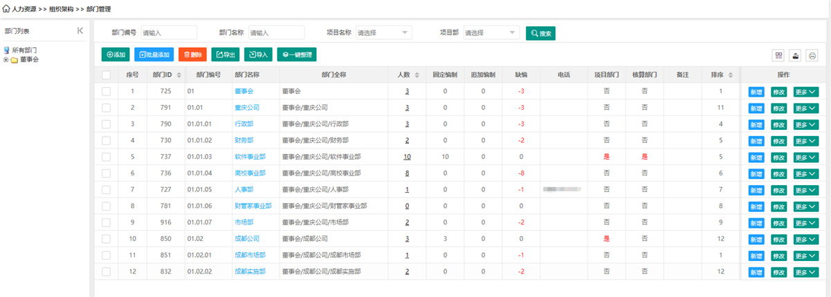The image size is (831, 297).
Task: Check the row 7 人事部 checkbox
Action: pyautogui.click(x=106, y=189)
